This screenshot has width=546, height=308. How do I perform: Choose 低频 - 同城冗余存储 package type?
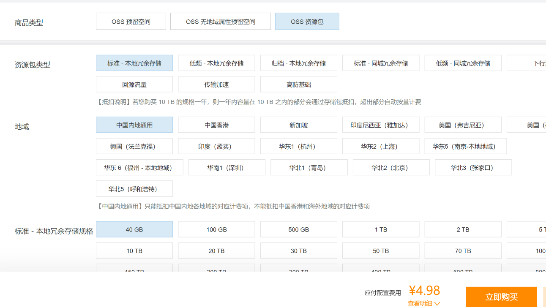tap(463, 63)
